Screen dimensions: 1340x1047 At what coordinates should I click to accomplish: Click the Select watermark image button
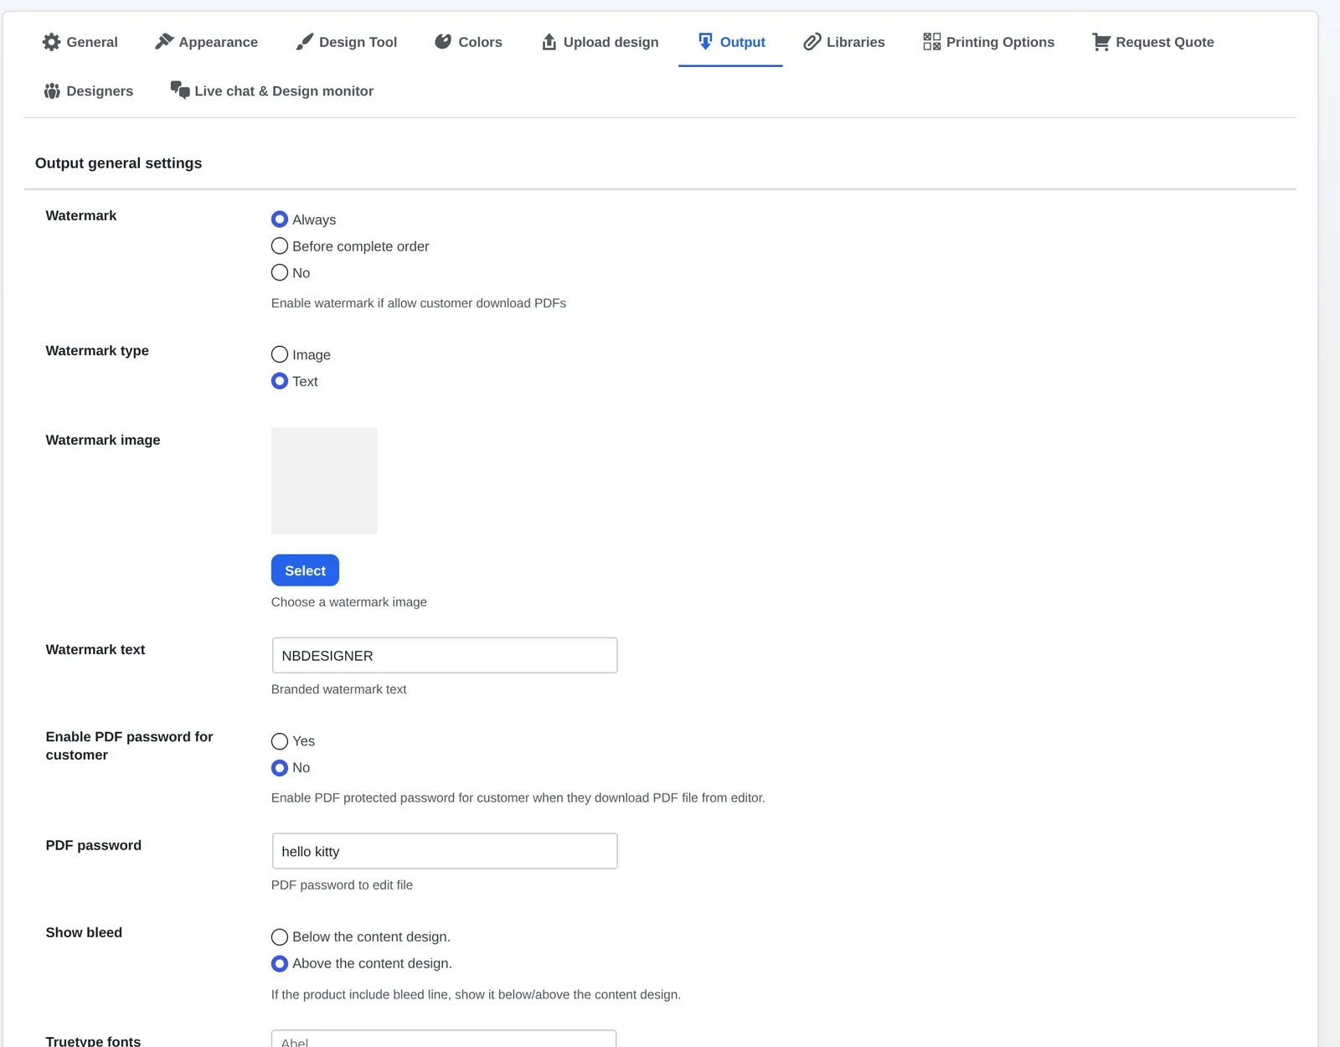pos(305,570)
